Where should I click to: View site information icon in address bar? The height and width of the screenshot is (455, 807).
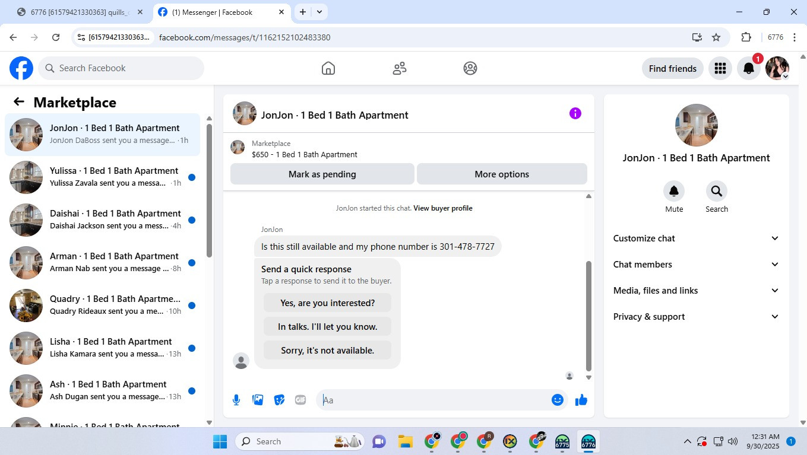point(81,37)
